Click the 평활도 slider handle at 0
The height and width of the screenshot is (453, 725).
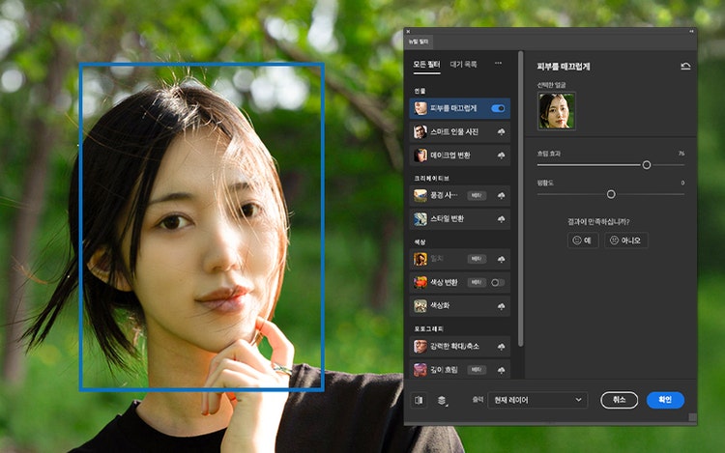click(611, 194)
